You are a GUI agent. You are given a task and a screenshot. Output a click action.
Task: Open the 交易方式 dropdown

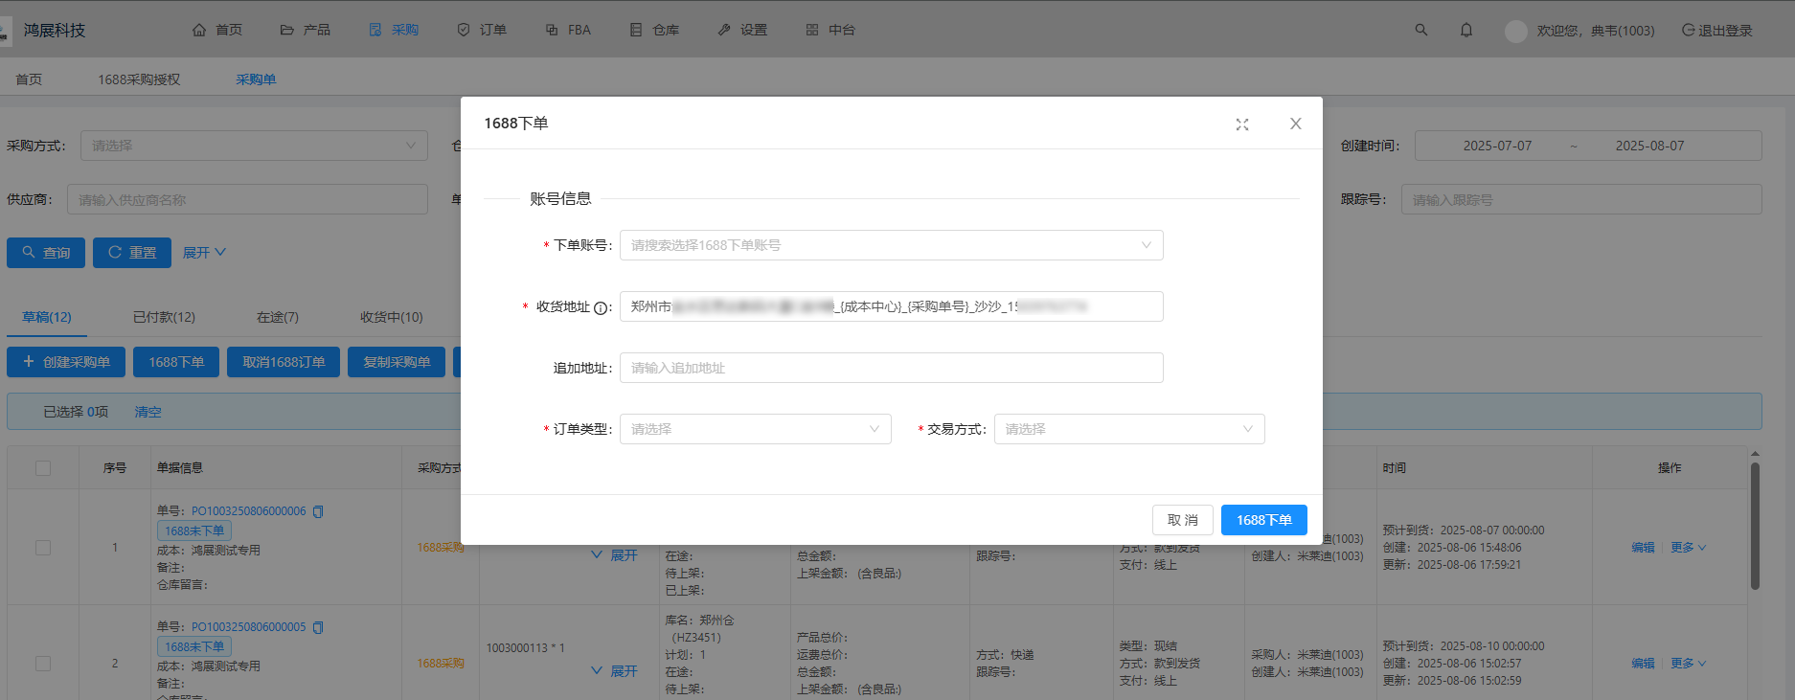pos(1129,429)
